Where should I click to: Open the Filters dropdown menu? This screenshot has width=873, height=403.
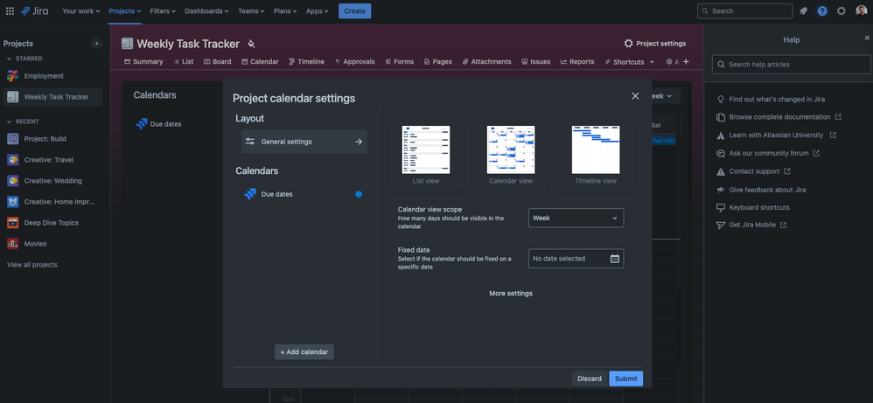tap(163, 11)
